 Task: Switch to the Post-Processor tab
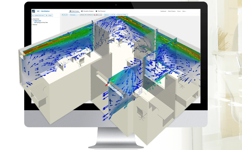click(101, 11)
